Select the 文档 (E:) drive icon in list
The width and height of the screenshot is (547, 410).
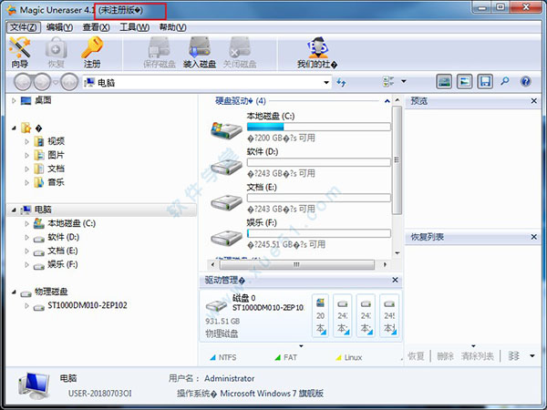(226, 202)
